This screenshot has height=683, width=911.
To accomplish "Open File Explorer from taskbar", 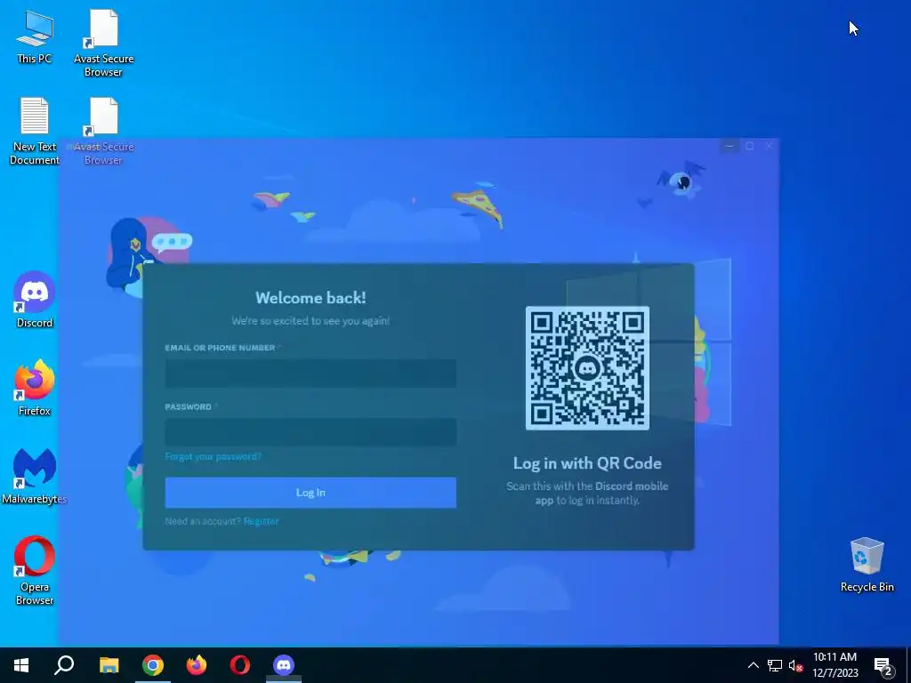I will [109, 665].
